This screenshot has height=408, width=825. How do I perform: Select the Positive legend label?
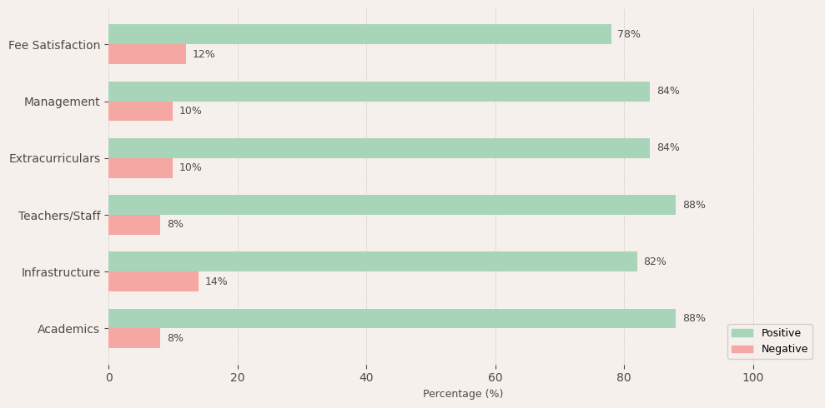(x=781, y=333)
